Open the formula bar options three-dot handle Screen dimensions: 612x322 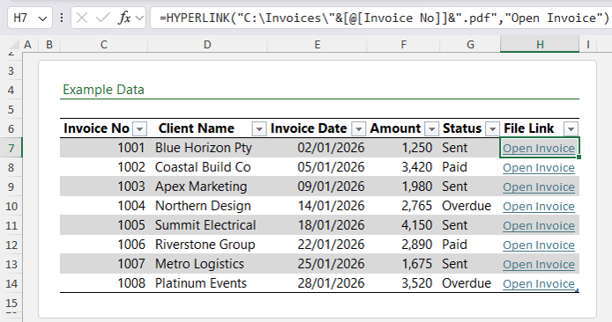point(62,18)
